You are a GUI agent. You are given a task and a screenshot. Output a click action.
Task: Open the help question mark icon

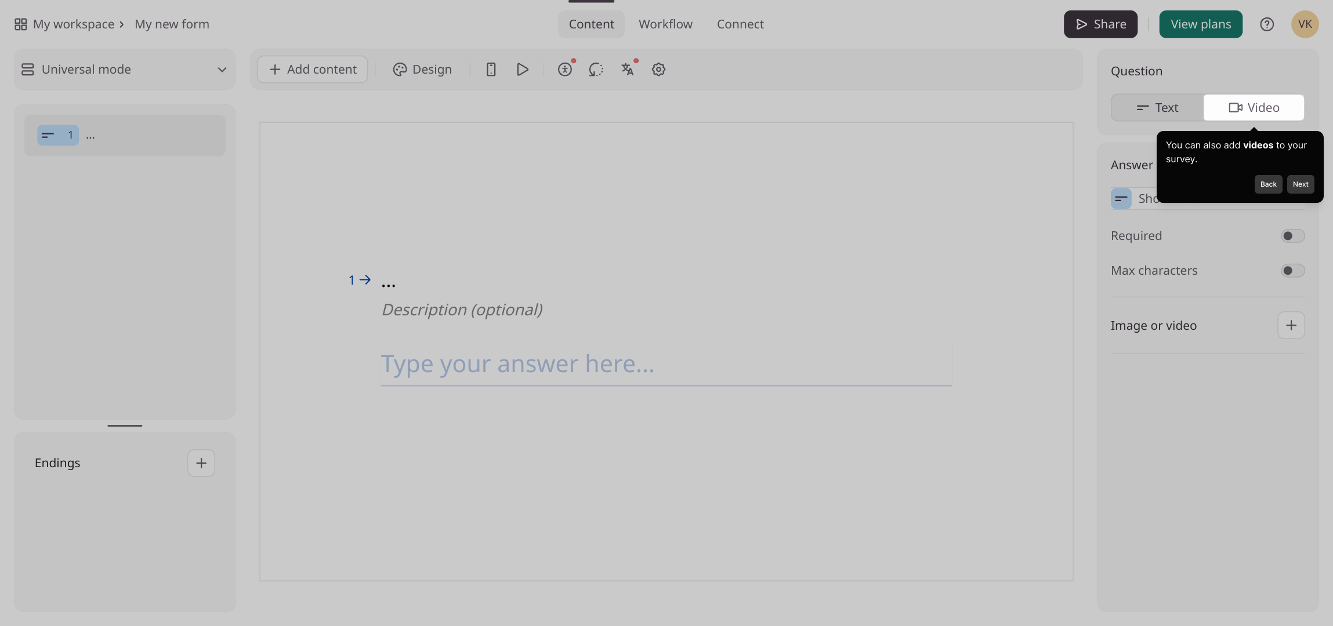1267,24
